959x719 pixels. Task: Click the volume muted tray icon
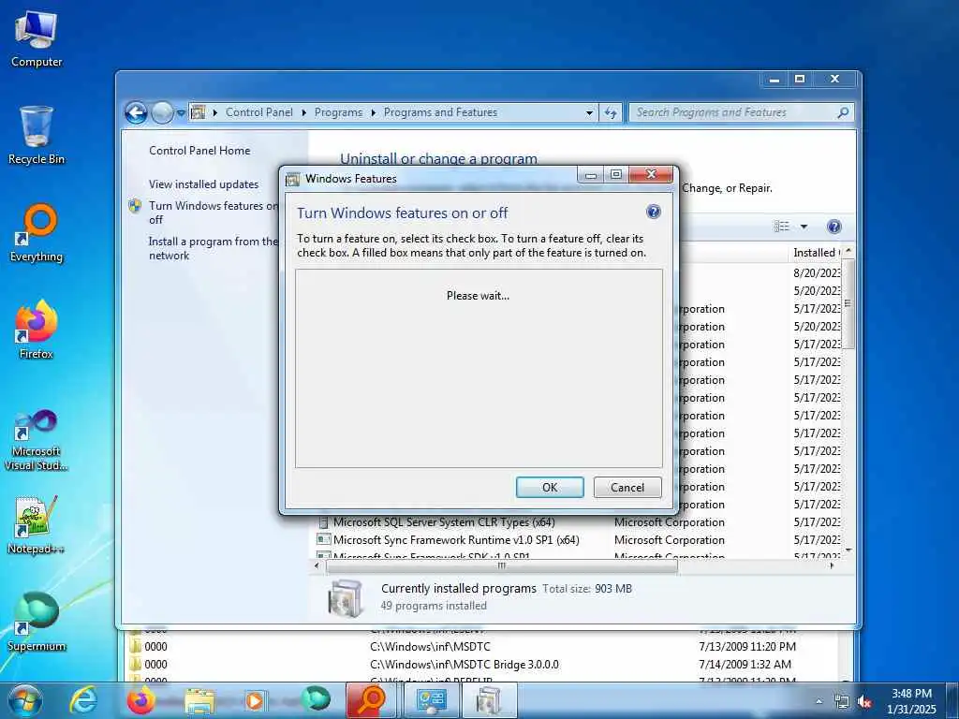[864, 702]
